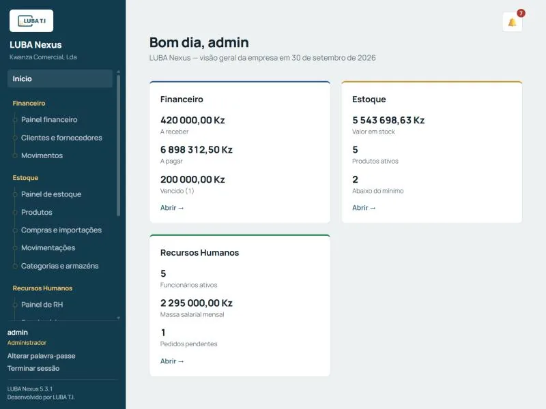Image resolution: width=546 pixels, height=409 pixels.
Task: Click Terminar sessão
Action: pos(33,368)
